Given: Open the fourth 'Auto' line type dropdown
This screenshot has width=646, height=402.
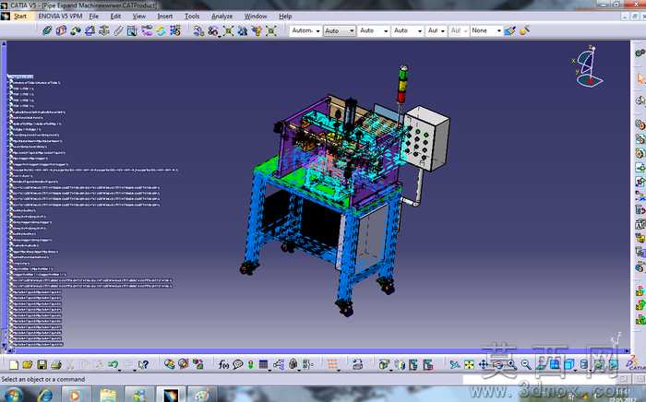Looking at the screenshot, I should 408,30.
